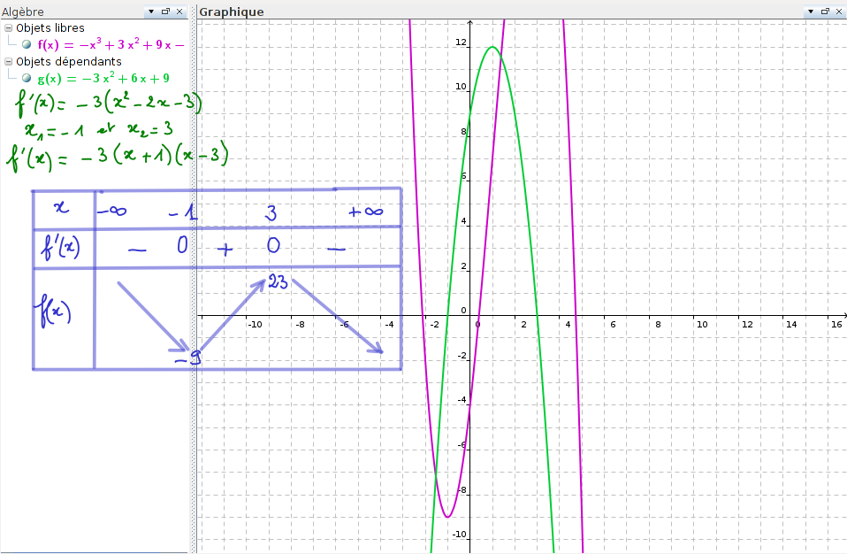This screenshot has height=554, width=847.
Task: Click the local minimum of the magenta curve
Action: pyautogui.click(x=448, y=516)
